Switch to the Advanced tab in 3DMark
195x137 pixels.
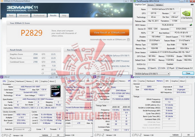coord(24,15)
